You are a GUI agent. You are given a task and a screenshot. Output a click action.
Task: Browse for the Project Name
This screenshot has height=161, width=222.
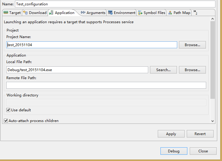192,45
